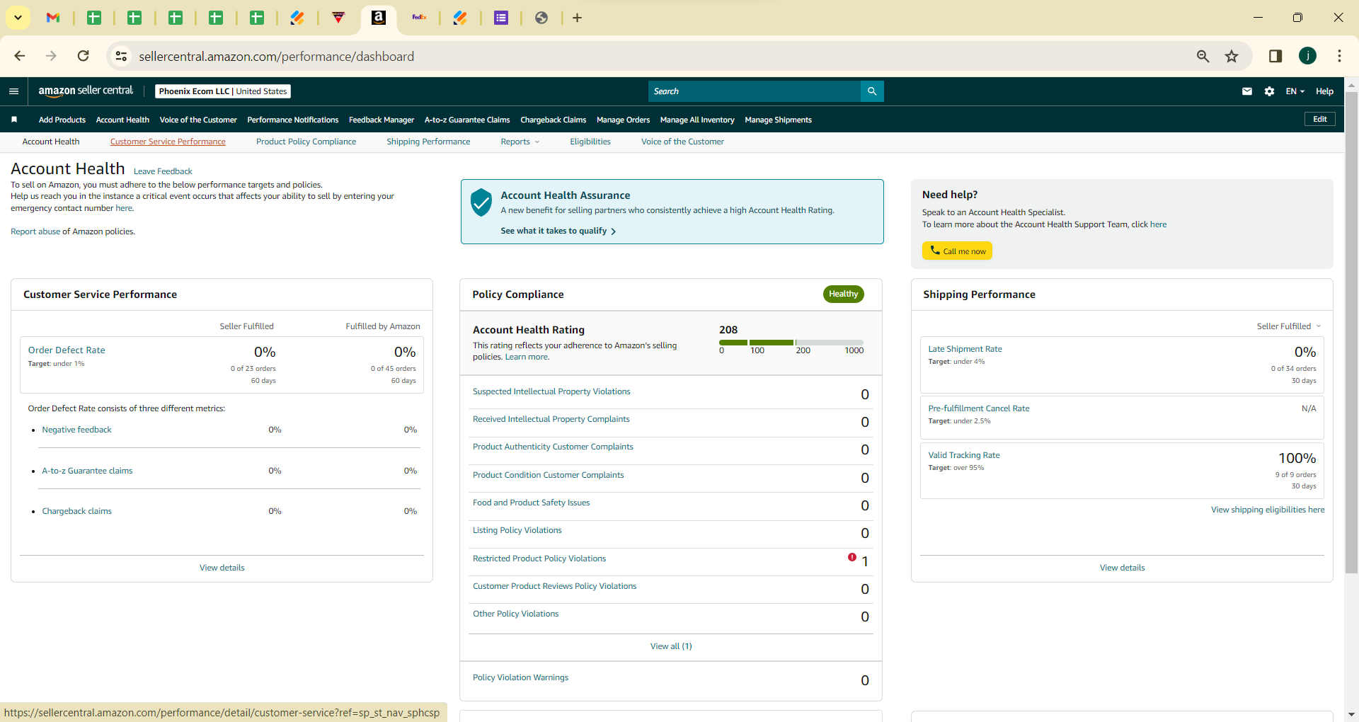Open the Seller Central hamburger menu
The image size is (1359, 722).
tap(13, 91)
